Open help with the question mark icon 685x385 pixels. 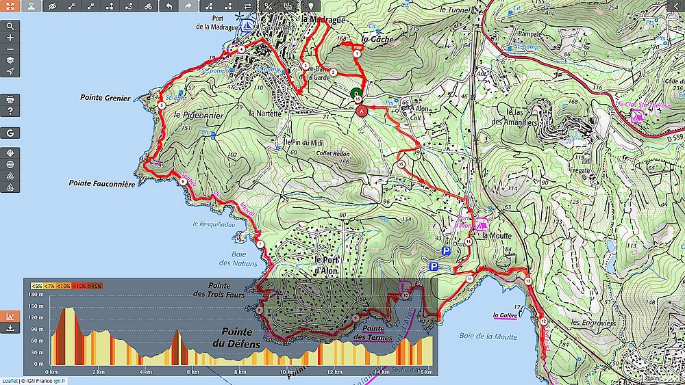pyautogui.click(x=10, y=111)
